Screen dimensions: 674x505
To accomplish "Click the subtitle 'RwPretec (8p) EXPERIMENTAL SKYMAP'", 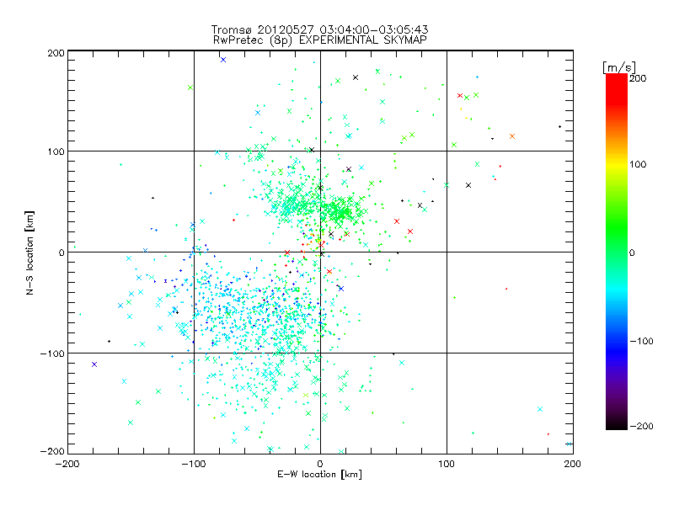I will click(320, 40).
